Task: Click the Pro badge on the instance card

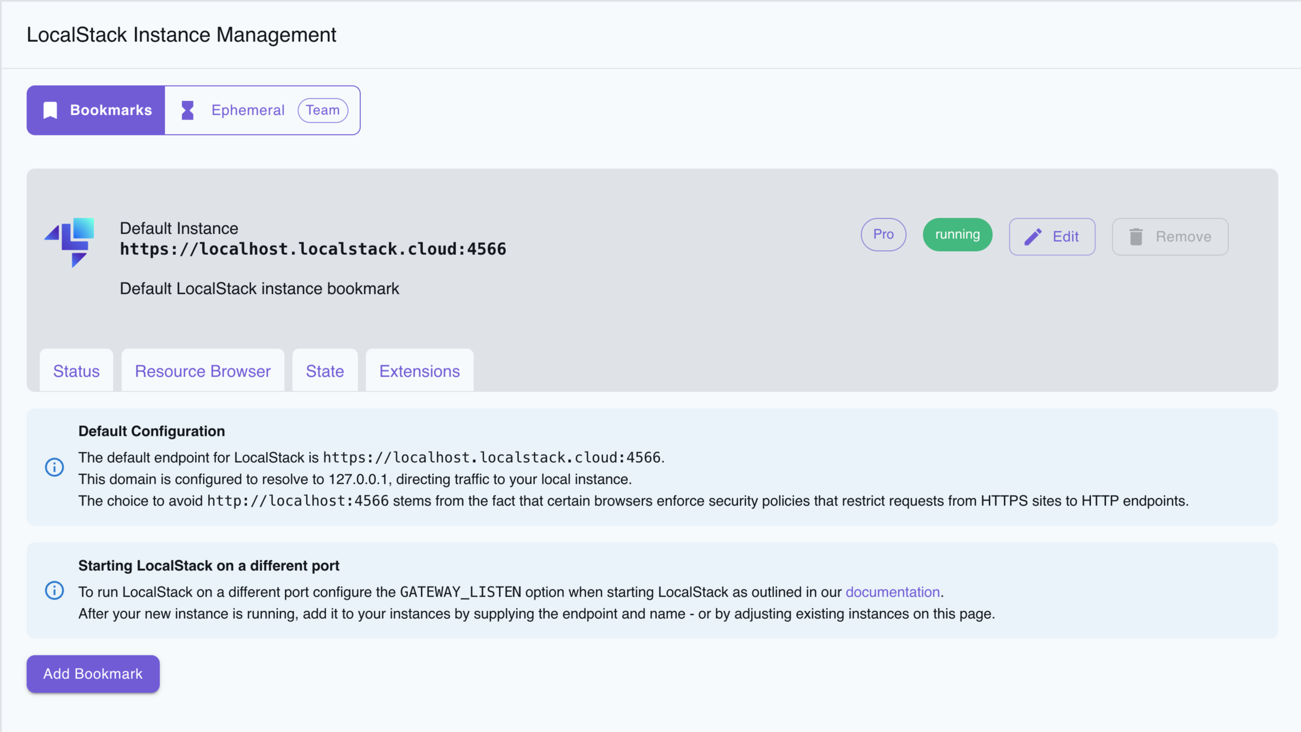Action: tap(883, 234)
